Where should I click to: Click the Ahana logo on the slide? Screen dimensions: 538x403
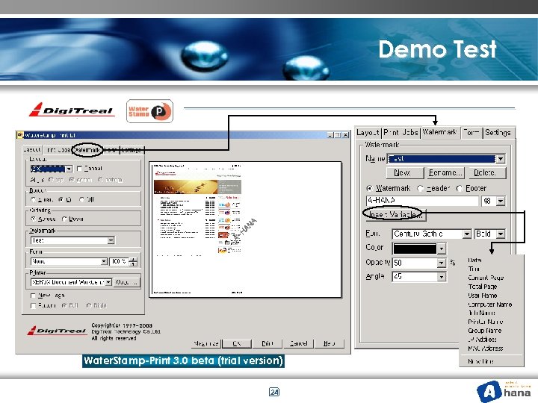504,391
